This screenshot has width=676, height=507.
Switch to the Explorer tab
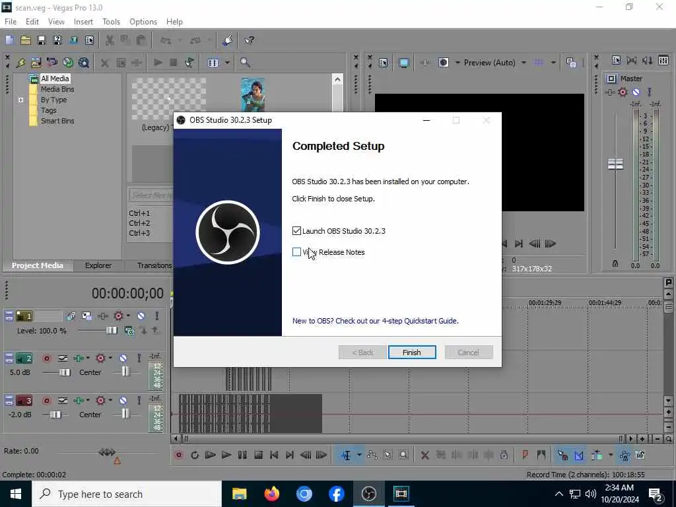pyautogui.click(x=98, y=265)
